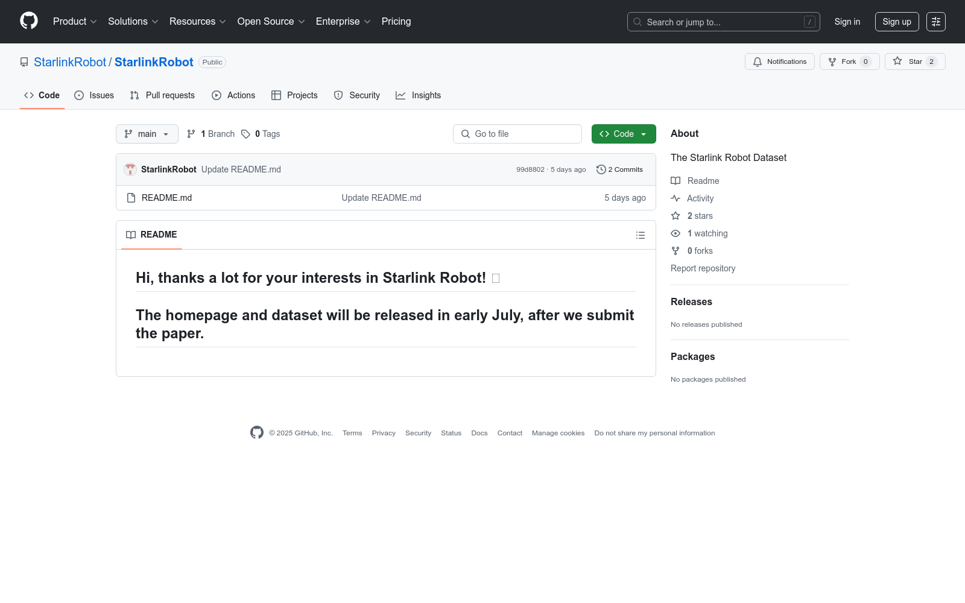Click the README.md file icon
This screenshot has height=603, width=965.
pyautogui.click(x=131, y=198)
